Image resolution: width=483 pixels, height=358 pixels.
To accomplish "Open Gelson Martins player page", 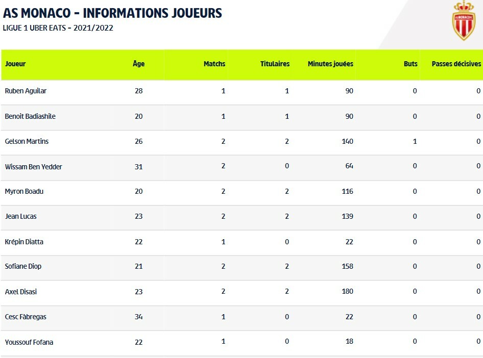I will (x=27, y=141).
